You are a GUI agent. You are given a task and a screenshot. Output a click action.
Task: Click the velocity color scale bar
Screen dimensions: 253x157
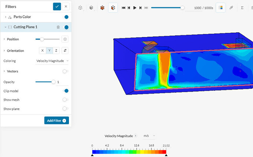pyautogui.click(x=129, y=152)
